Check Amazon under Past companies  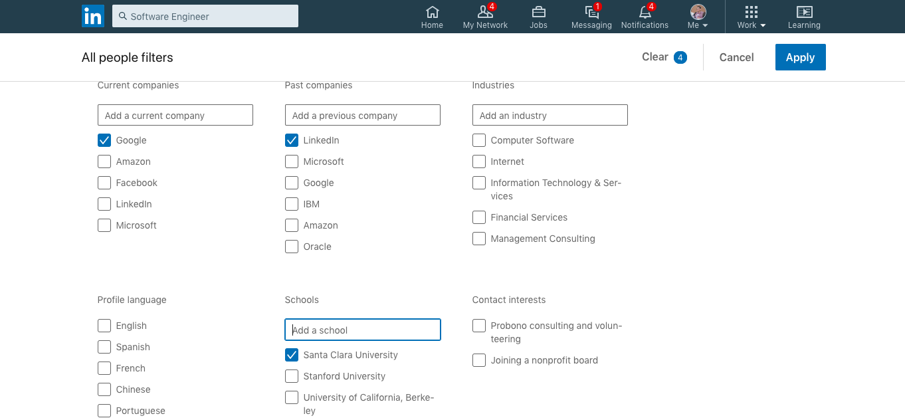(292, 225)
